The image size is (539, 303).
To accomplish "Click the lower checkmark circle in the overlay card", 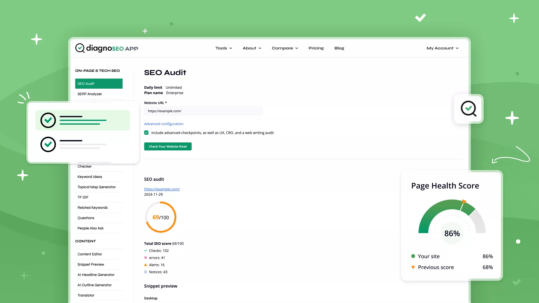I will pos(48,144).
